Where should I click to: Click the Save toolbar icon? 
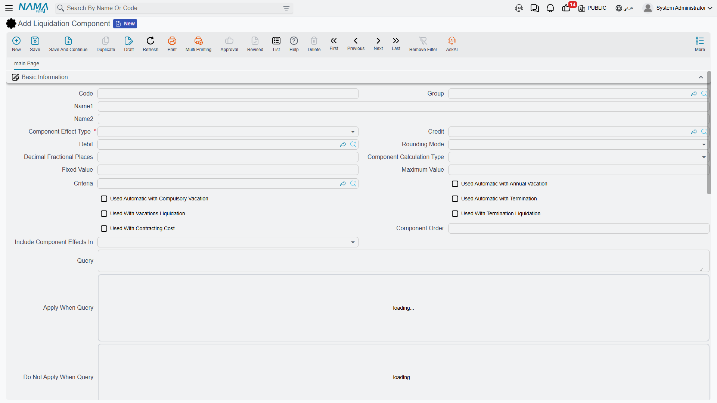[x=35, y=41]
